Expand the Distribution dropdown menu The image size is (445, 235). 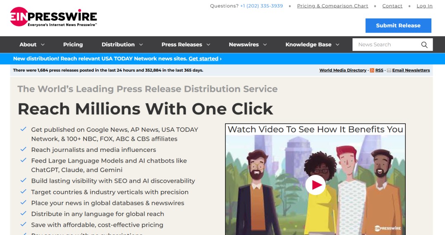tap(122, 44)
